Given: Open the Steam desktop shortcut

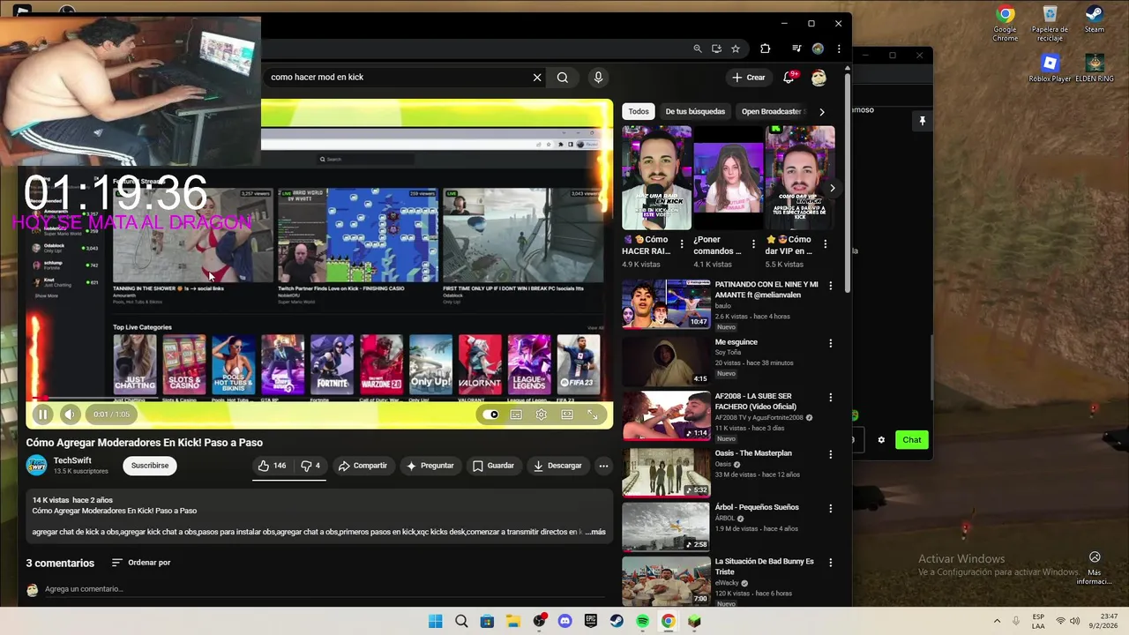Looking at the screenshot, I should (1095, 19).
